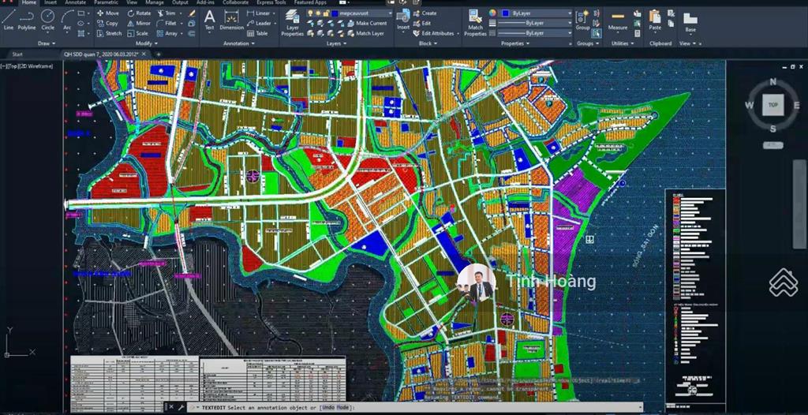Screen dimensions: 808x415
Task: Expand the Draw panel
Action: click(47, 44)
